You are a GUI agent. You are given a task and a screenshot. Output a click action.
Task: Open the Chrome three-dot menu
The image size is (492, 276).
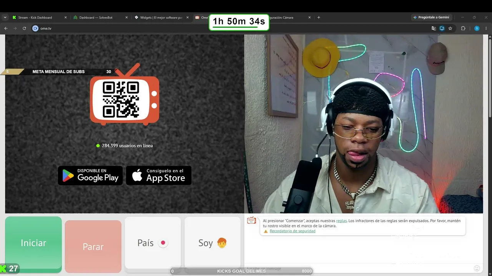[486, 28]
